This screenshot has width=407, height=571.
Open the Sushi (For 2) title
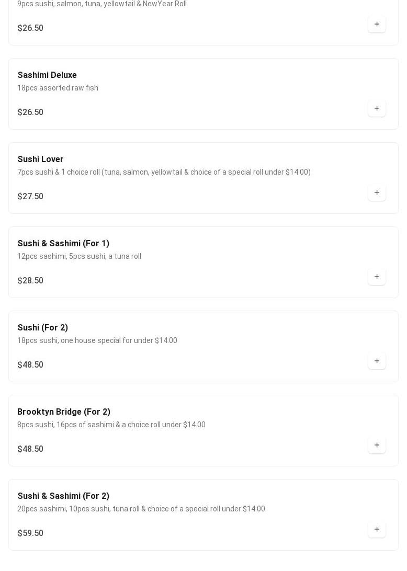click(x=43, y=328)
